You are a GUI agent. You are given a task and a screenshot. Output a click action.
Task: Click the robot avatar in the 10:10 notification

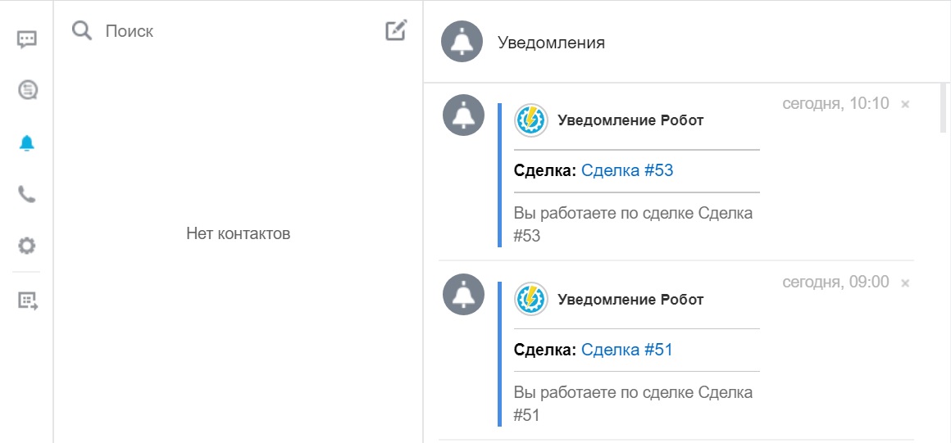click(530, 120)
